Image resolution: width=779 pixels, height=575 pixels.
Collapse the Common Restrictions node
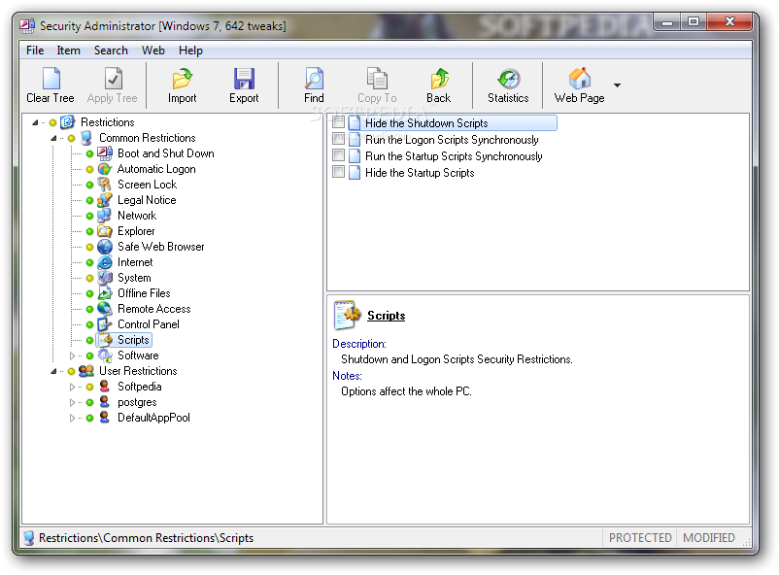coord(53,138)
